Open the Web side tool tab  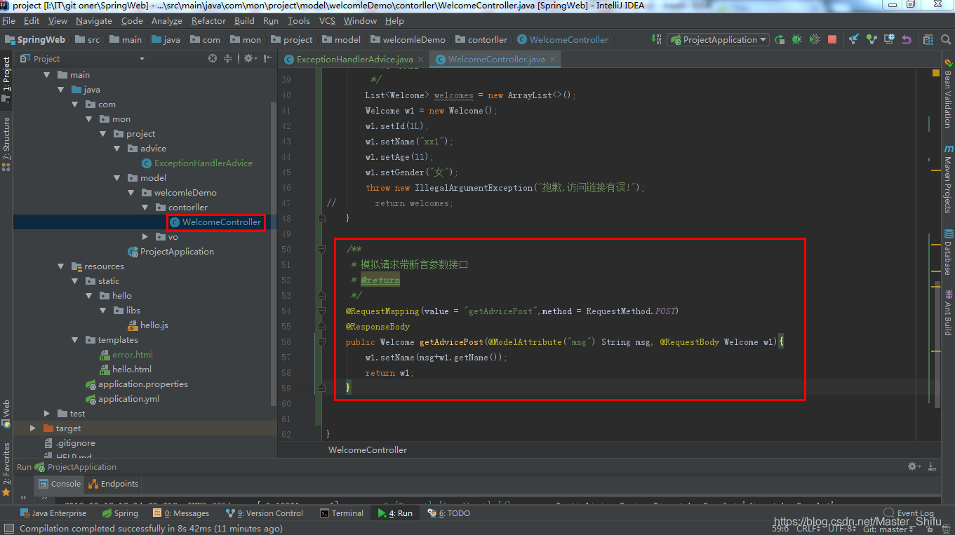click(x=6, y=413)
